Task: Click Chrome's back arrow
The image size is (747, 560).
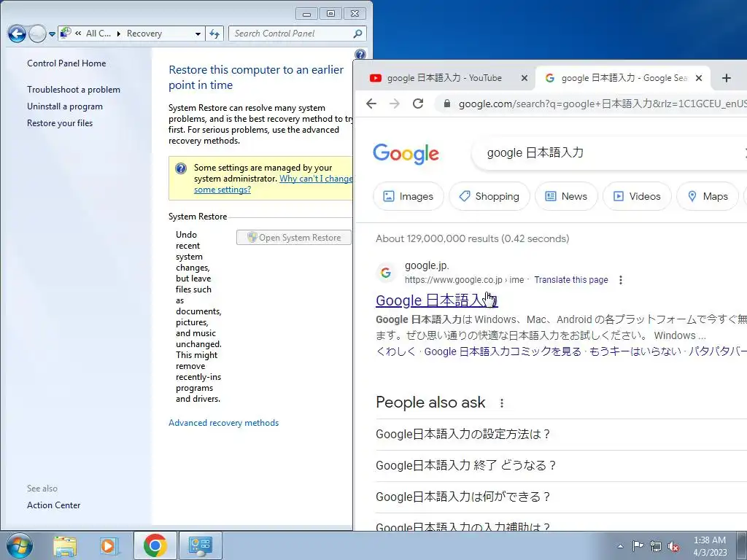Action: [371, 104]
